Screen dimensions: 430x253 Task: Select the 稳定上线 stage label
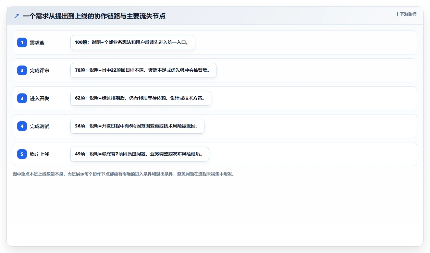click(x=40, y=154)
